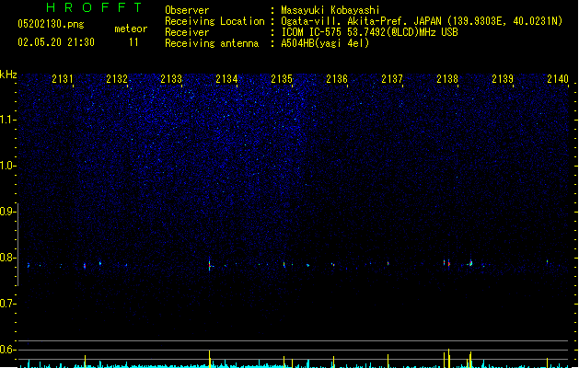Click time marker 2137
This screenshot has width=579, height=368.
click(x=392, y=78)
